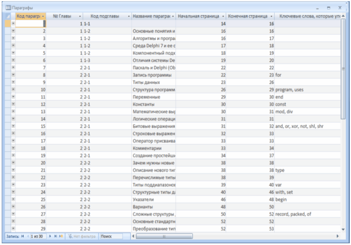Image resolution: width=351 pixels, height=245 pixels.
Task: Select the Код параграфа column header
Action: tap(28, 16)
